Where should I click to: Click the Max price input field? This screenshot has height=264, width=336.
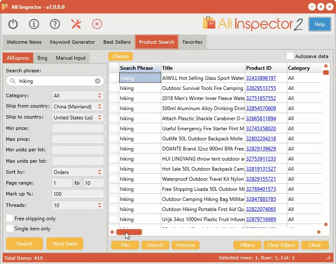[78, 139]
